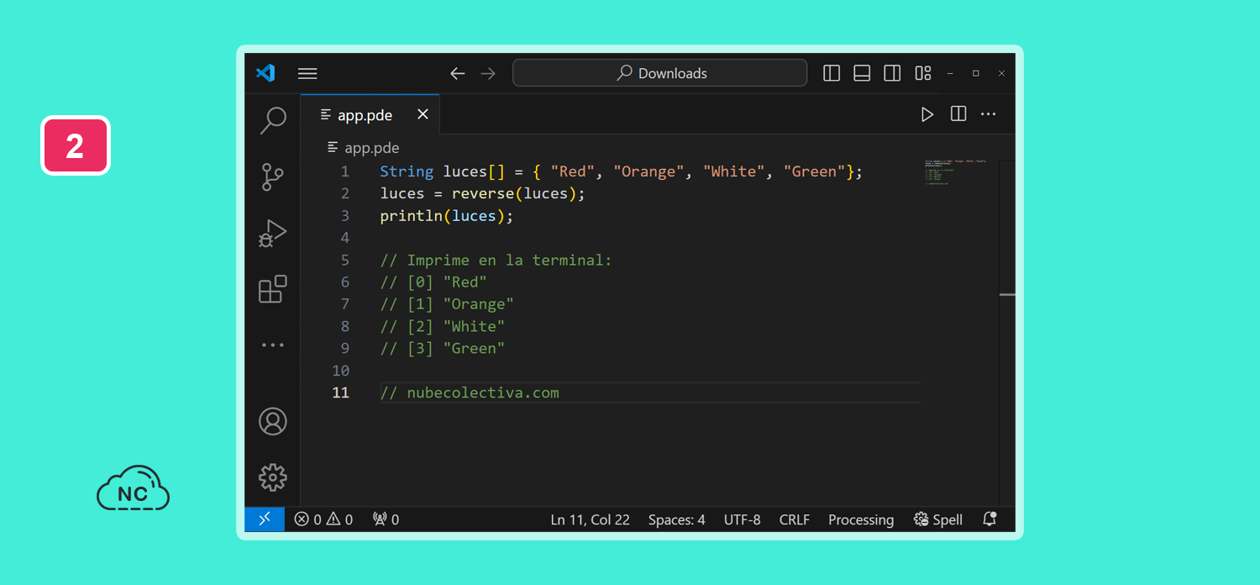Toggle the secondary side bar layout
The height and width of the screenshot is (585, 1260).
coord(892,73)
